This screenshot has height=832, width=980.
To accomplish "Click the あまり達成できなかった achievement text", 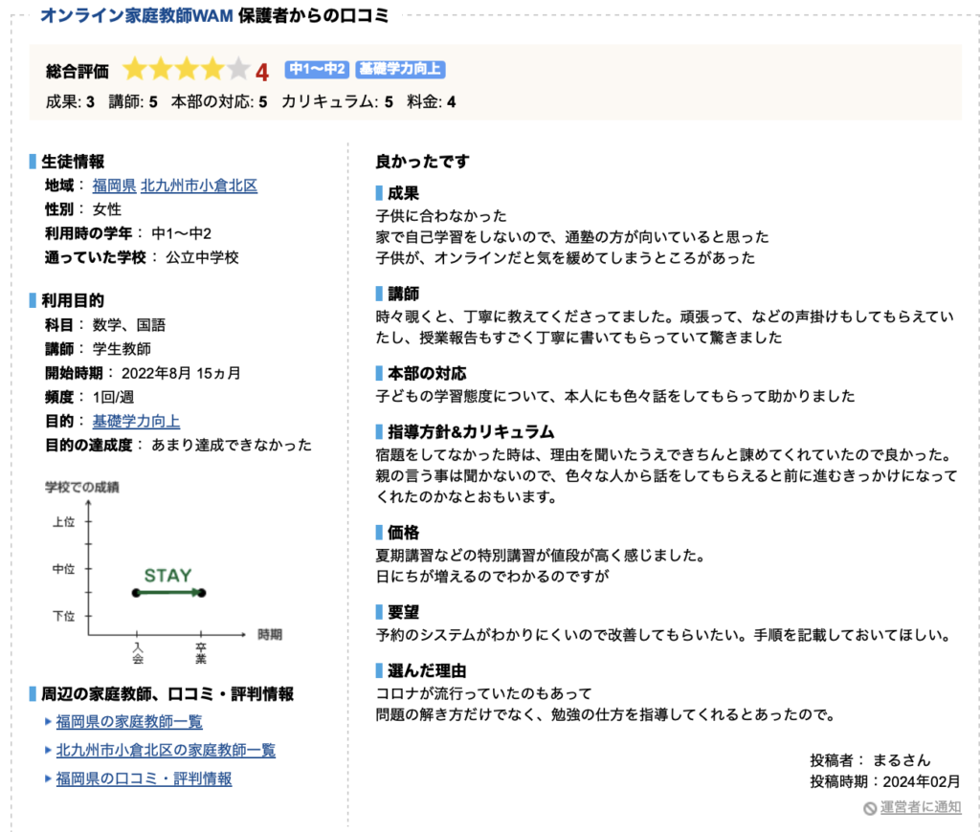I will click(x=232, y=445).
